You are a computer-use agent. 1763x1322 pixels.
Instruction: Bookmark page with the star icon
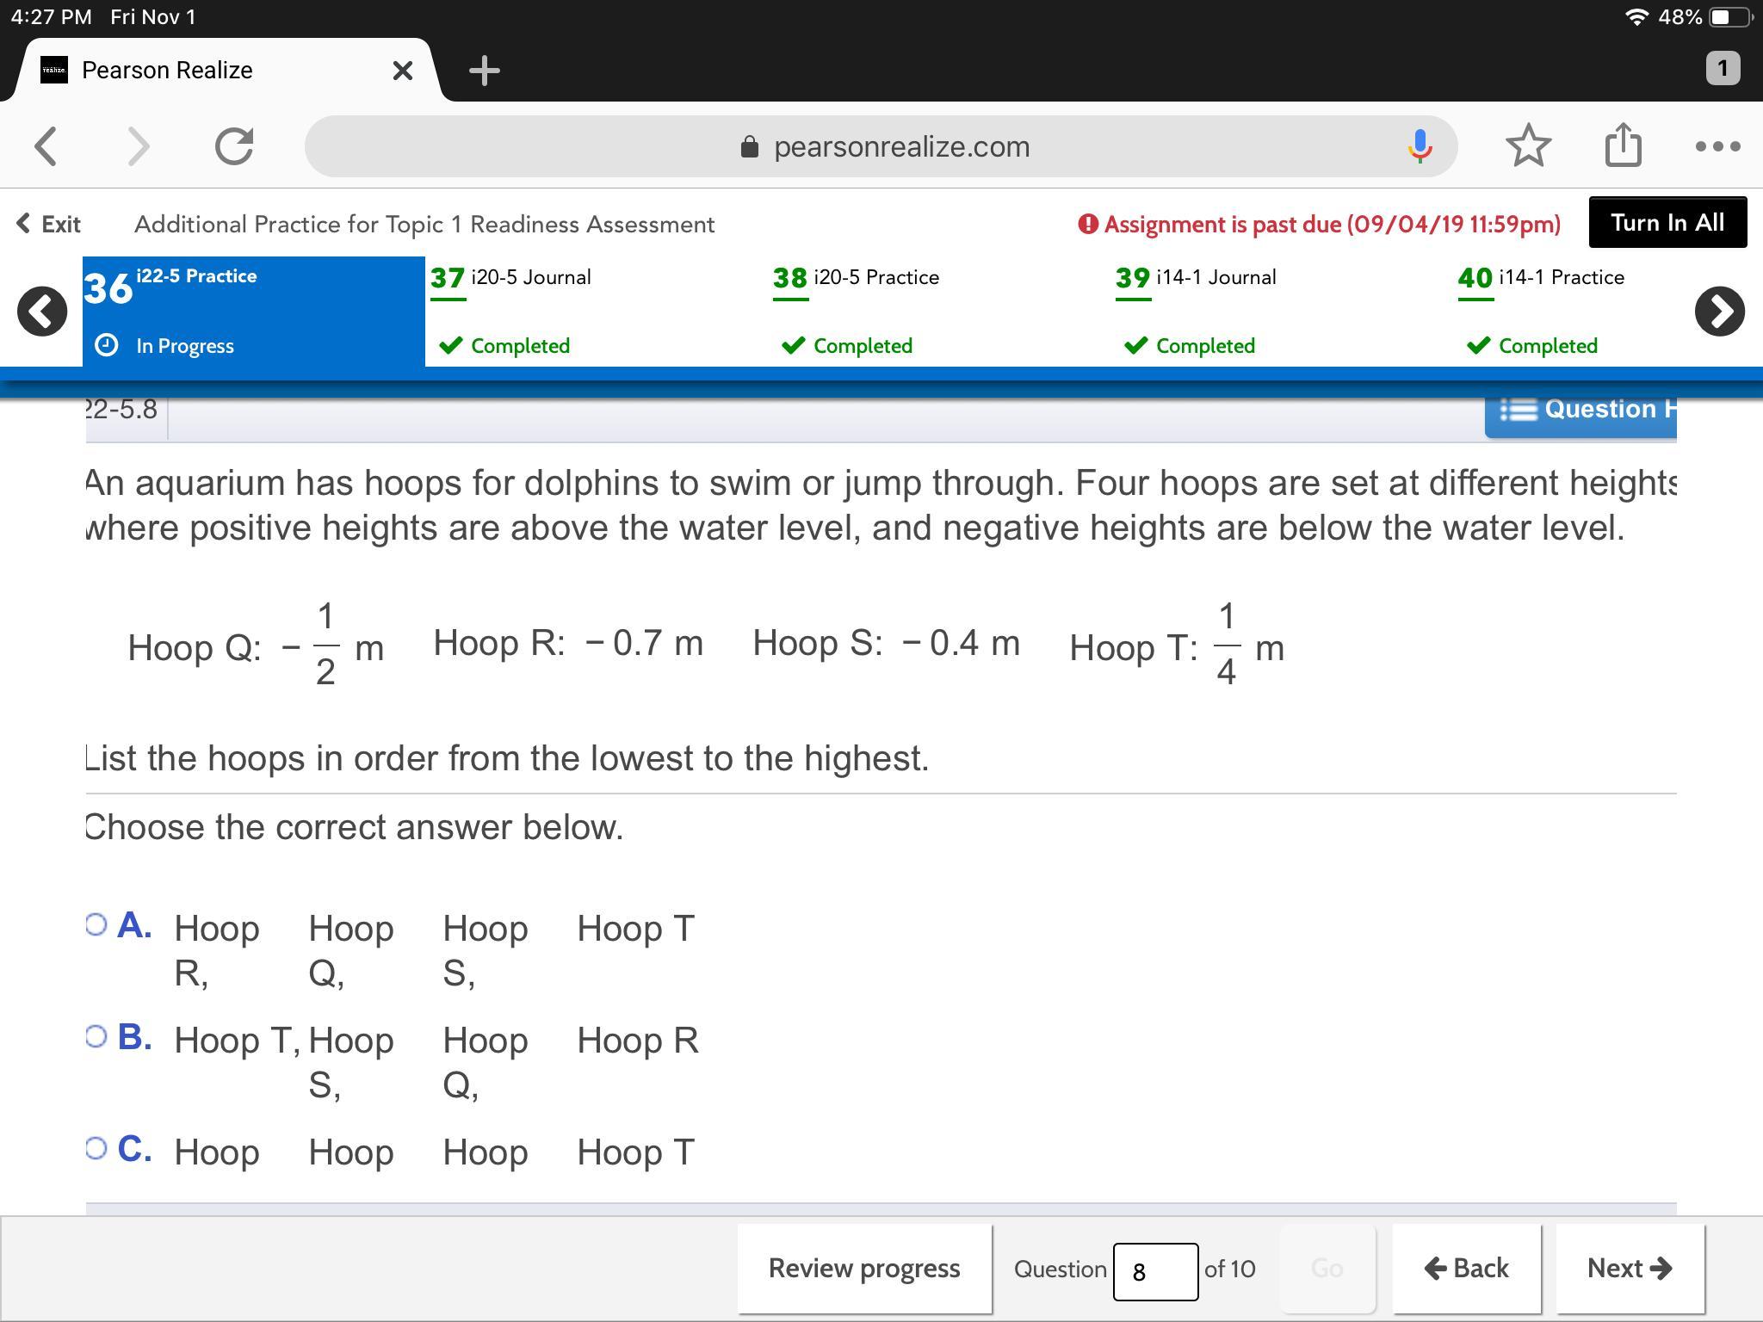coord(1528,145)
